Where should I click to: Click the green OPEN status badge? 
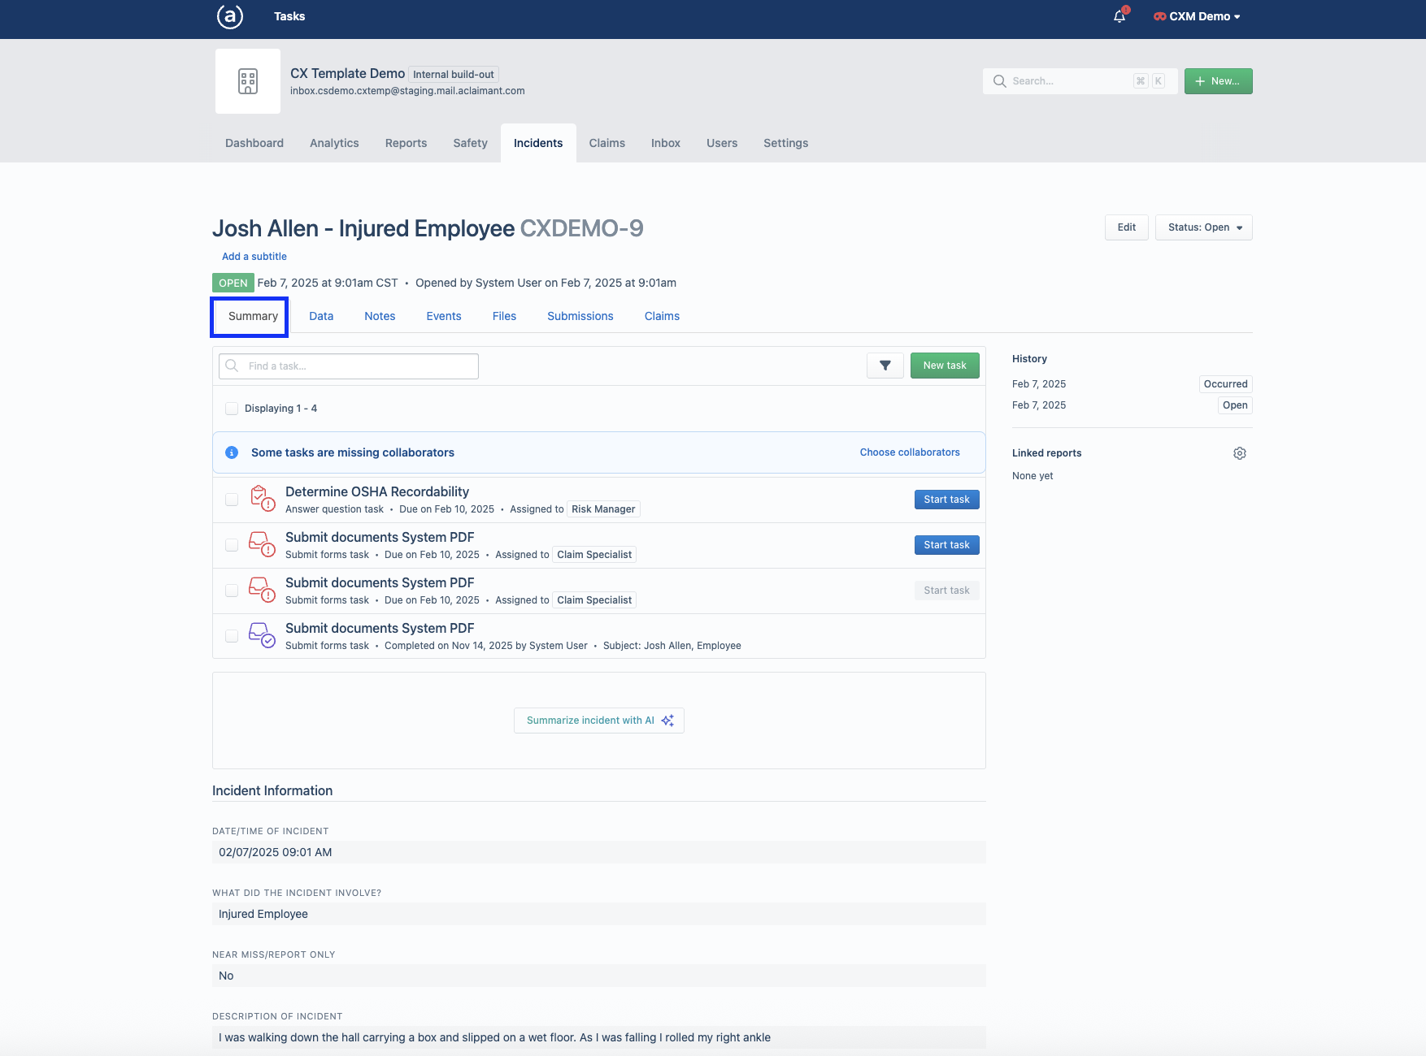coord(233,283)
